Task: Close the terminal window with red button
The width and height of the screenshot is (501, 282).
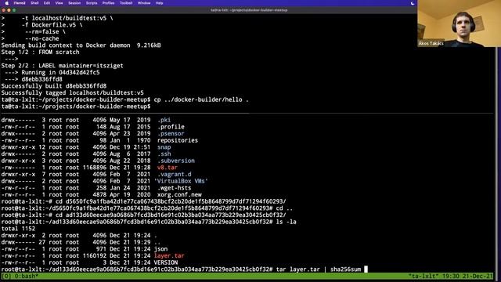Action: click(x=3, y=10)
